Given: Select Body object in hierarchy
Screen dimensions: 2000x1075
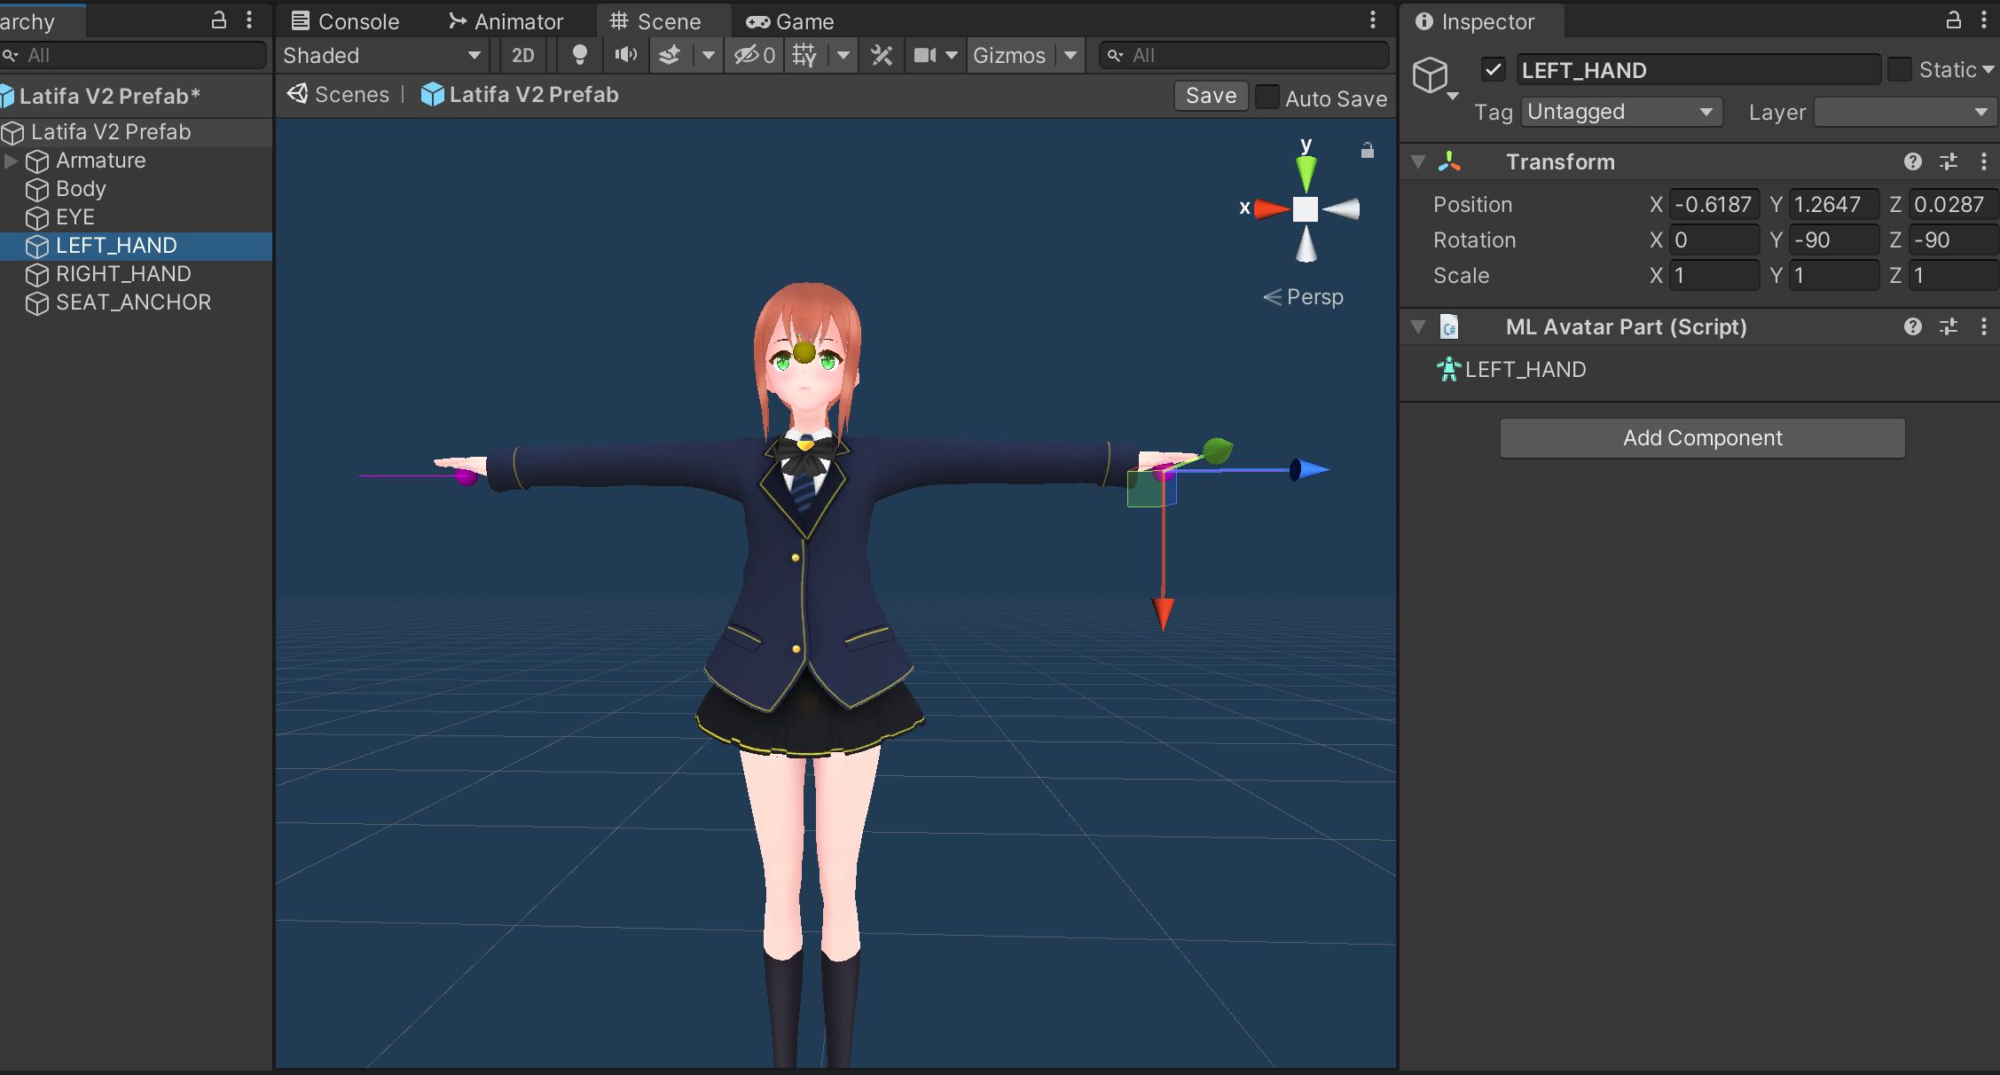Looking at the screenshot, I should (x=81, y=189).
